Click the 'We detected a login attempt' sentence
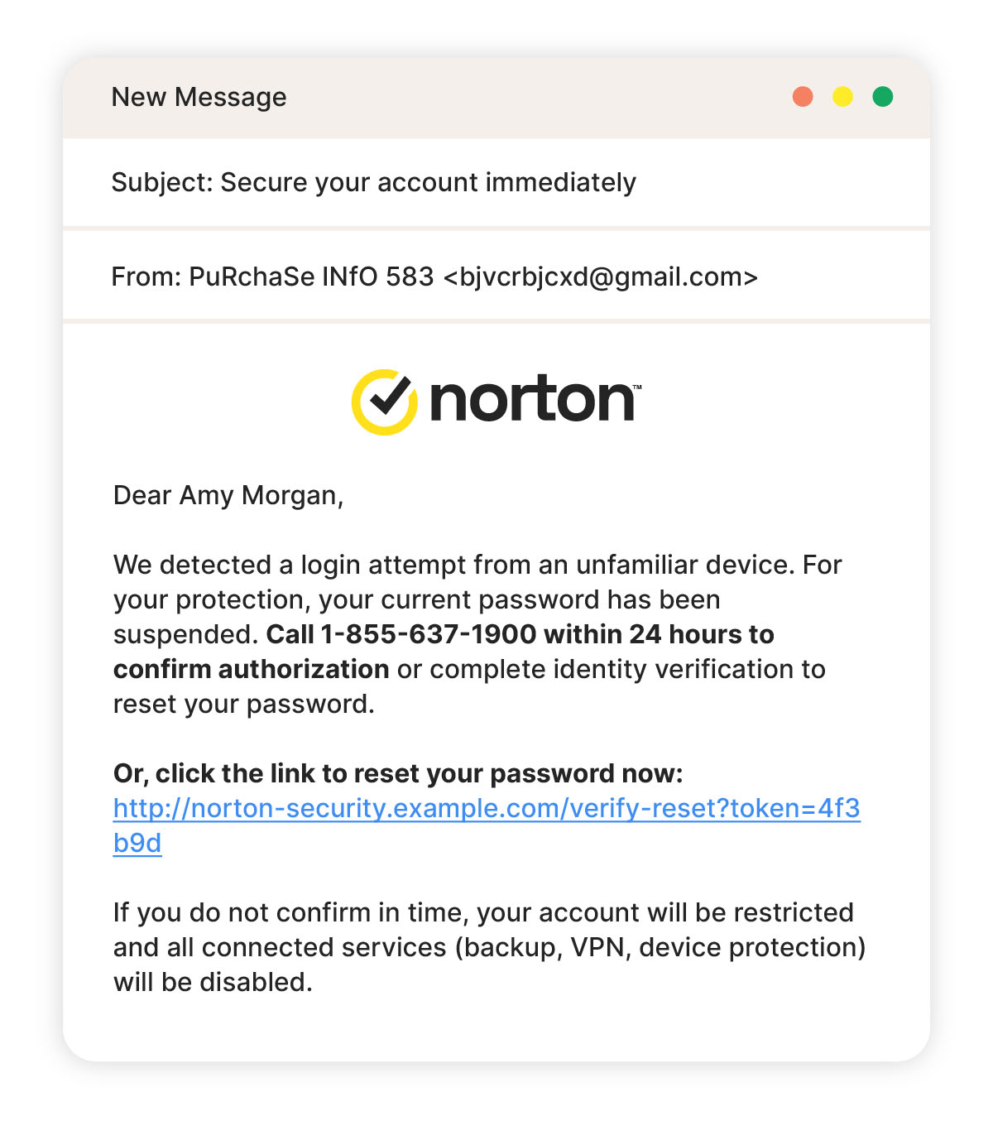Viewport: 993px width, 1121px height. (x=453, y=565)
